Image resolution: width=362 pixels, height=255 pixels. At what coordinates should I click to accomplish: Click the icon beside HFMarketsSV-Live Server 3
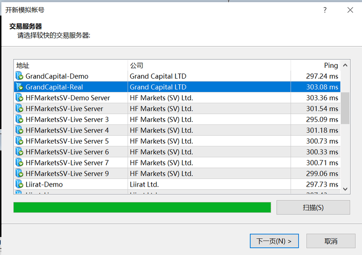tap(19, 119)
